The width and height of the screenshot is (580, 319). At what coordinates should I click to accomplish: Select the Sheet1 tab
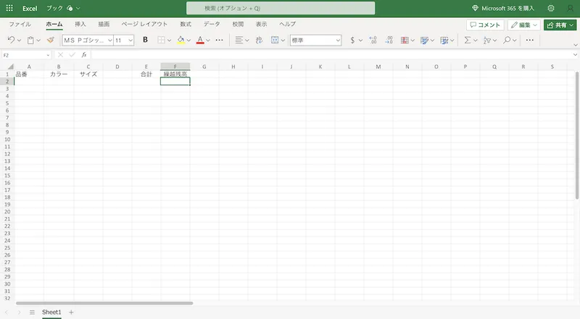pyautogui.click(x=51, y=312)
